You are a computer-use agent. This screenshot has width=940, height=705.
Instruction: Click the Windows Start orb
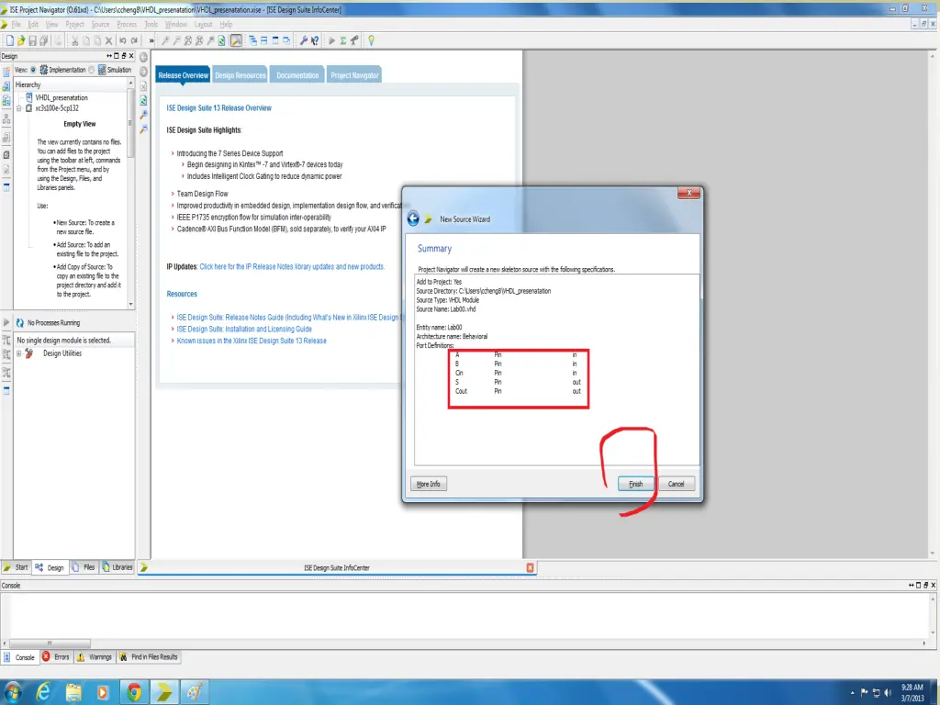tap(12, 692)
